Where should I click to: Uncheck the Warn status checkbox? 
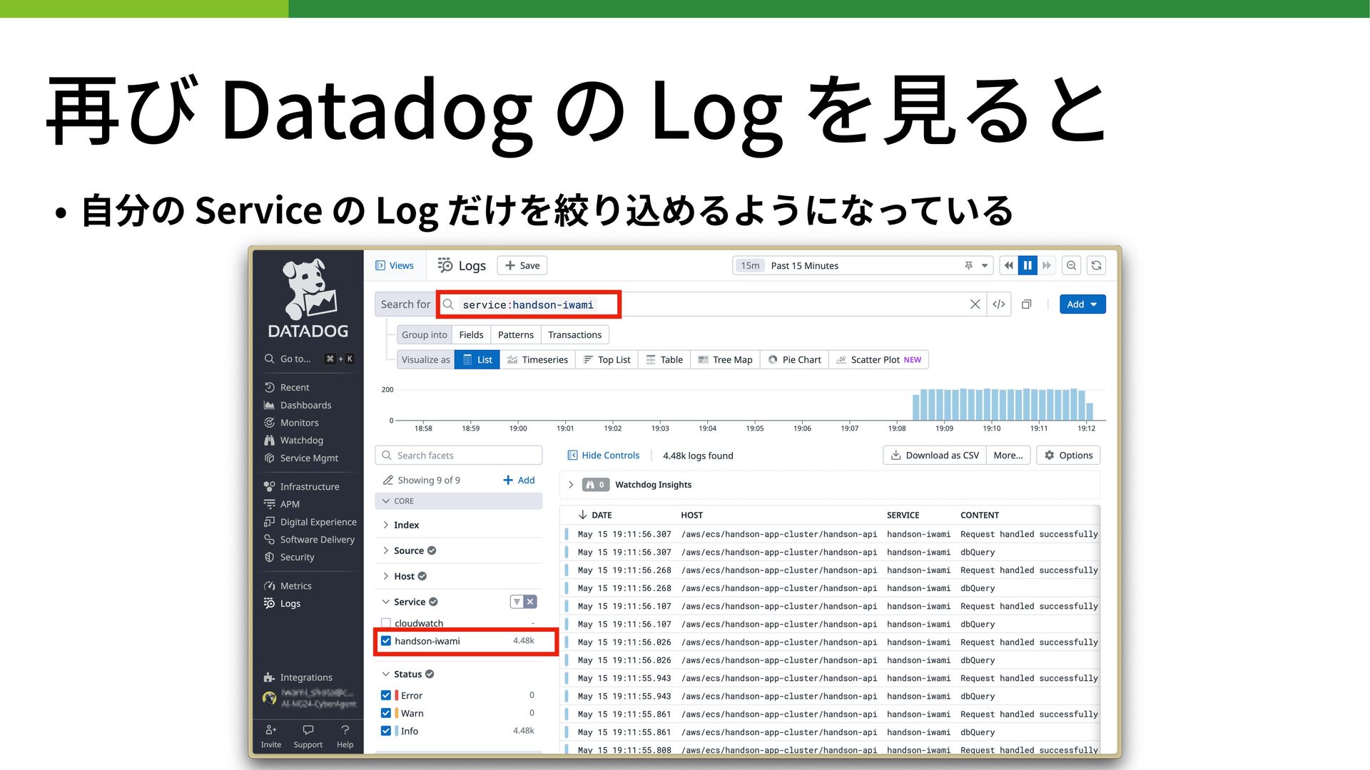[386, 713]
